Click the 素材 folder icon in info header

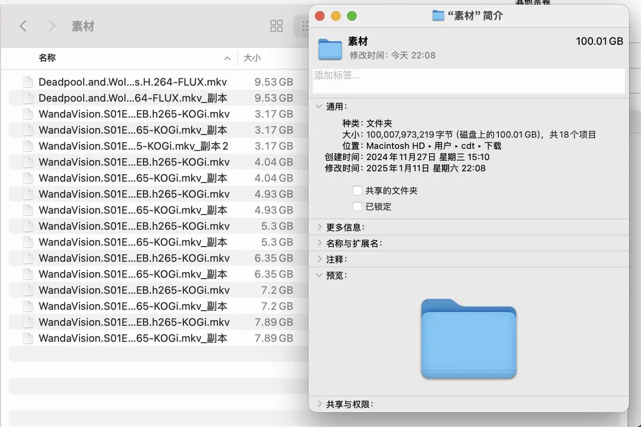(330, 49)
